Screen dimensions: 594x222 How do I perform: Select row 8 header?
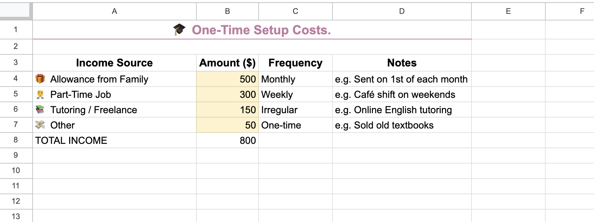tap(16, 140)
